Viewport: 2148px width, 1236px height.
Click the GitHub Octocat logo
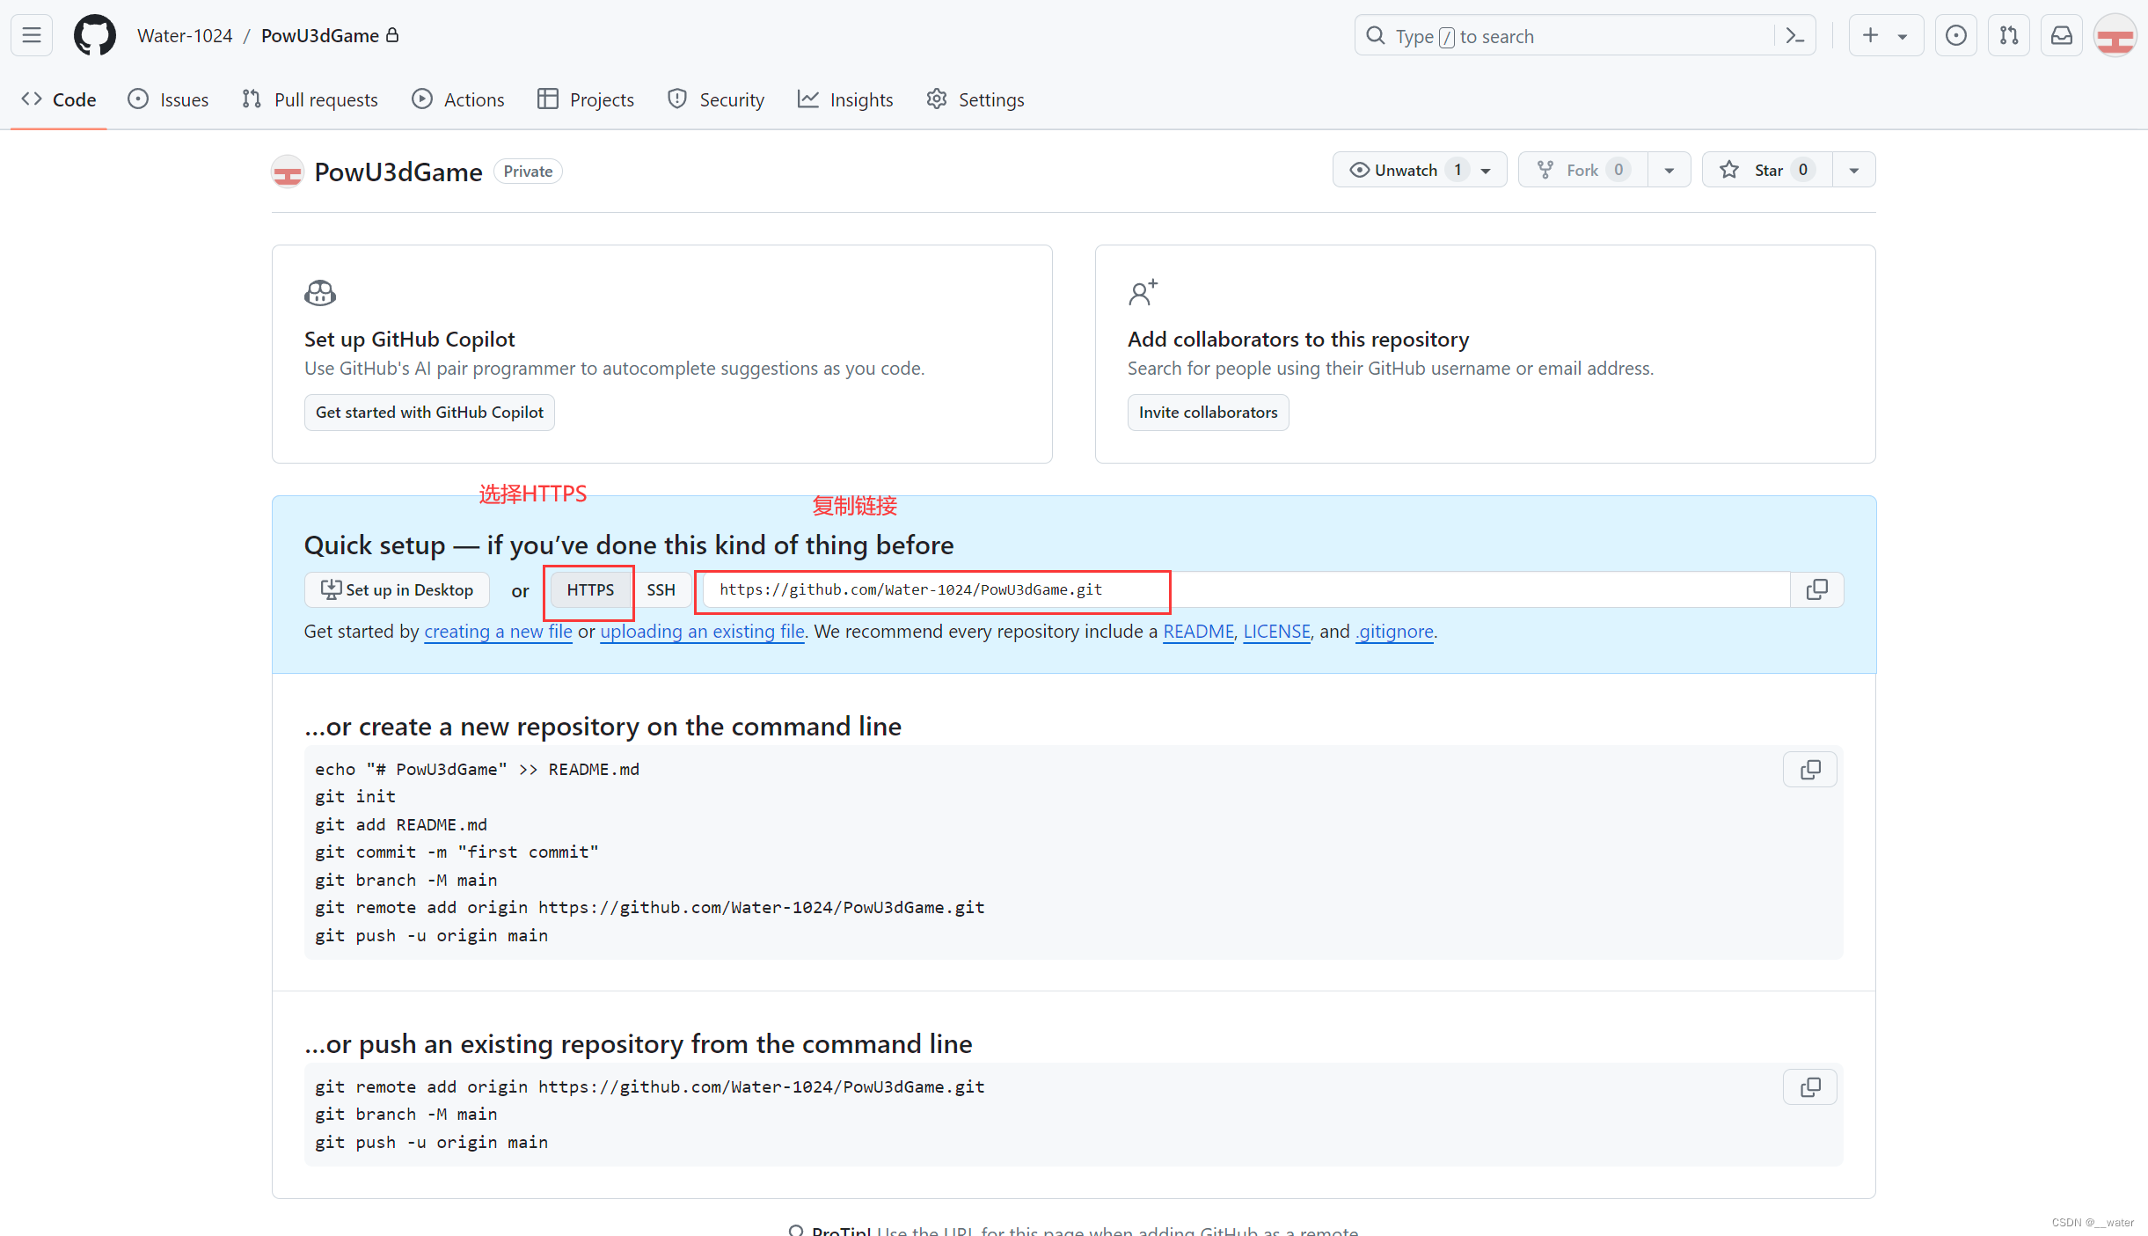tap(94, 35)
